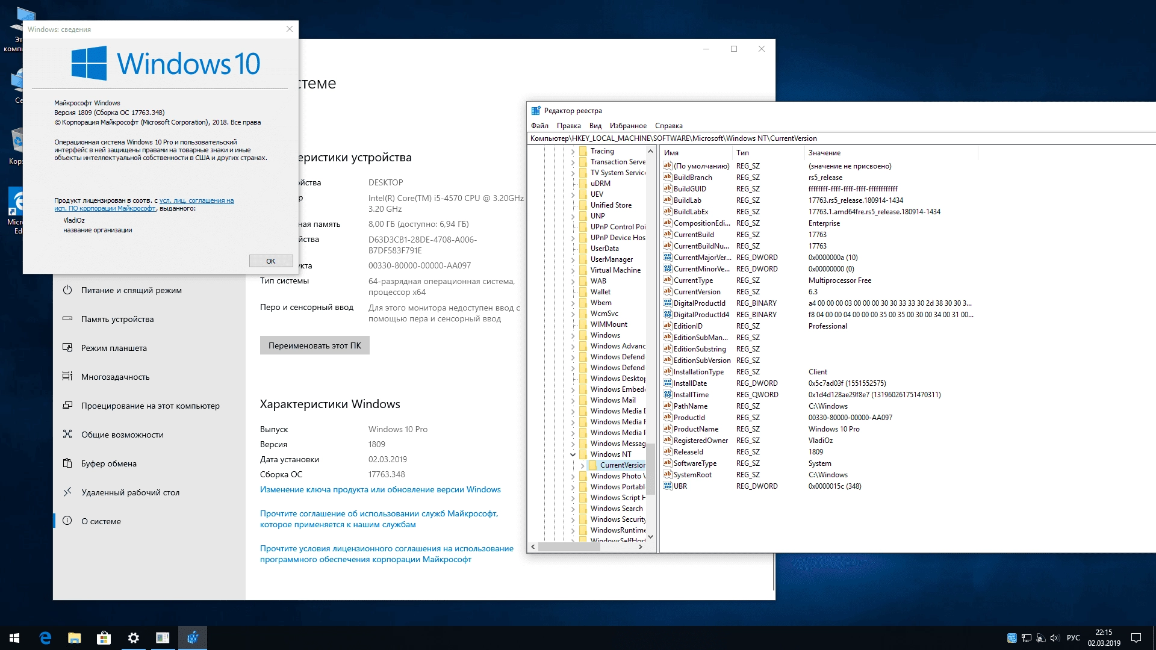
Task: Click the РУС language indicator in taskbar
Action: click(1073, 638)
